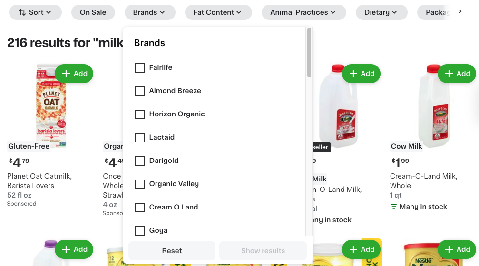
Task: Open Planet Oat Oatmilk product image
Action: tap(51, 105)
